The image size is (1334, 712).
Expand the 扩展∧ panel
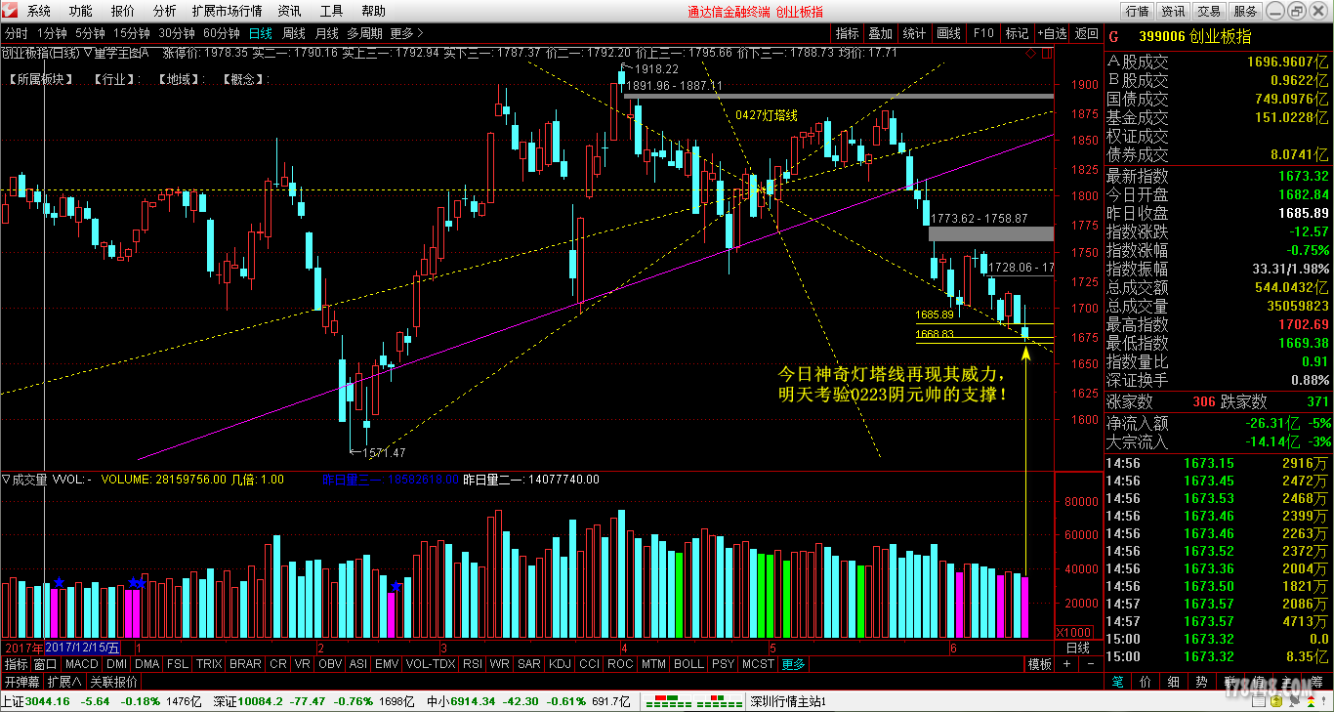point(65,682)
